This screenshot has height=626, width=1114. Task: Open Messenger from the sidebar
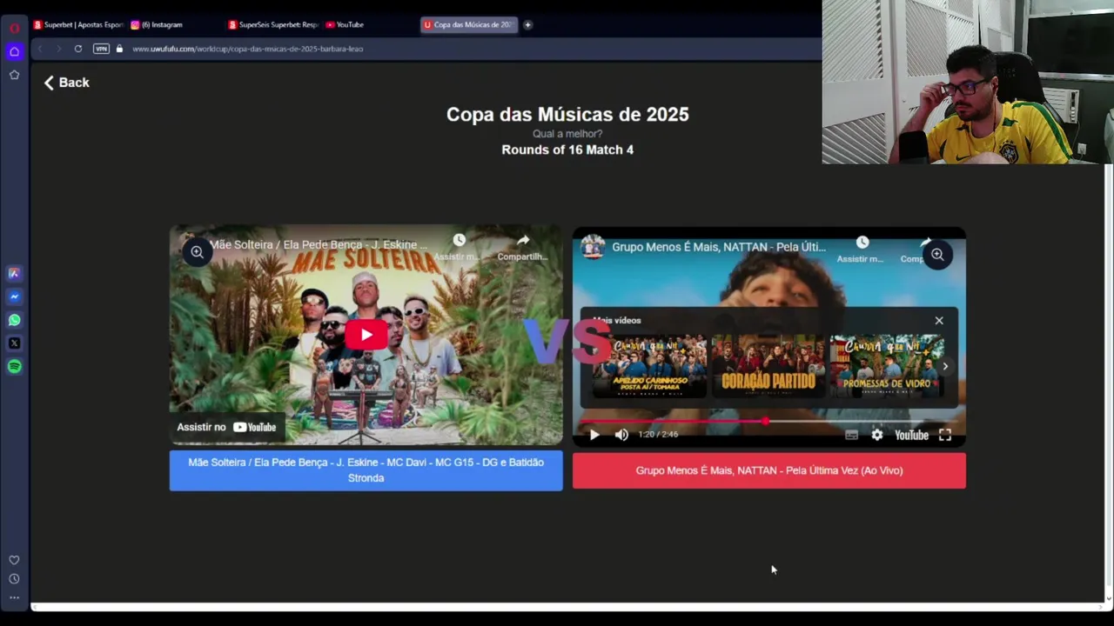14,296
